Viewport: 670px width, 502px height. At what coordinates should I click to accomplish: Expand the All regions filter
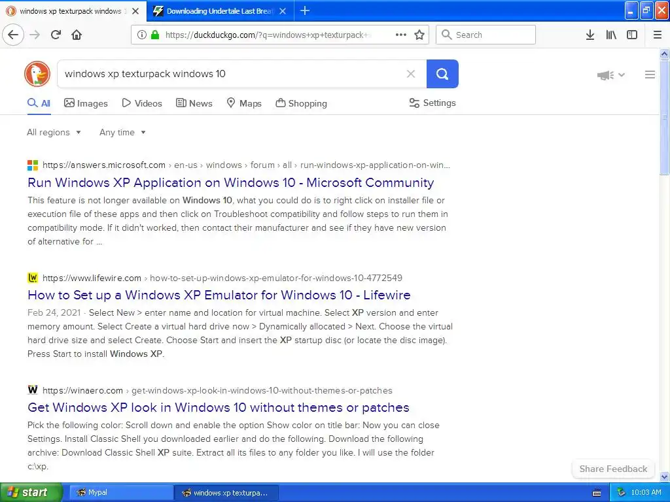pos(54,132)
